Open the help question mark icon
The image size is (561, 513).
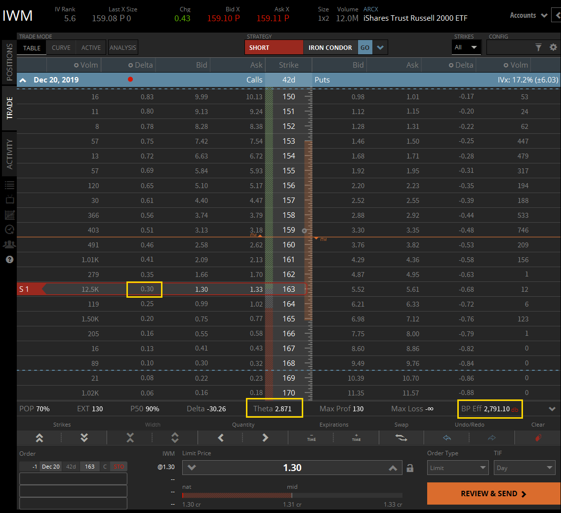(9, 259)
